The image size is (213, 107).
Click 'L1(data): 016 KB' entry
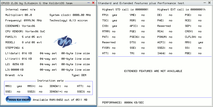click(x=18, y=53)
